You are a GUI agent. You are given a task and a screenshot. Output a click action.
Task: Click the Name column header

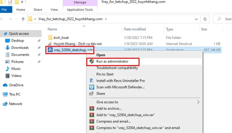click(x=52, y=29)
